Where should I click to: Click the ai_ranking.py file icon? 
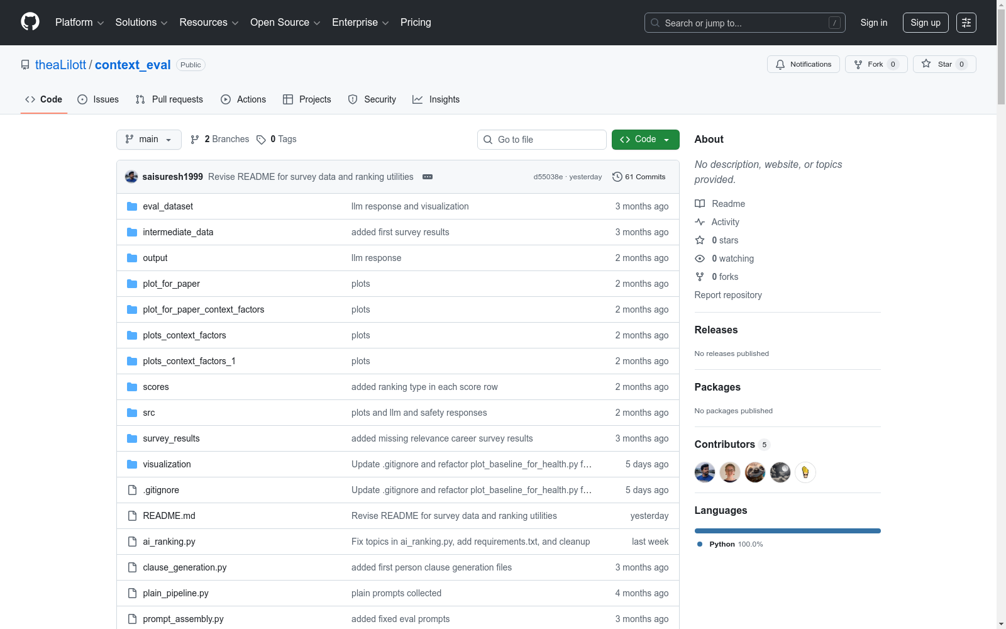click(132, 542)
